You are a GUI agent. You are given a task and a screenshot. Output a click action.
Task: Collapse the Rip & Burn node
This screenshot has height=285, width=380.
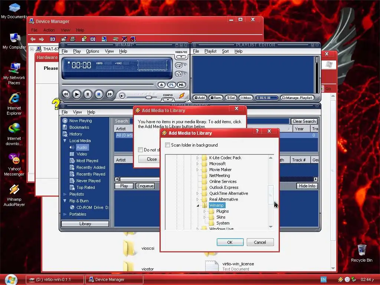click(x=65, y=201)
